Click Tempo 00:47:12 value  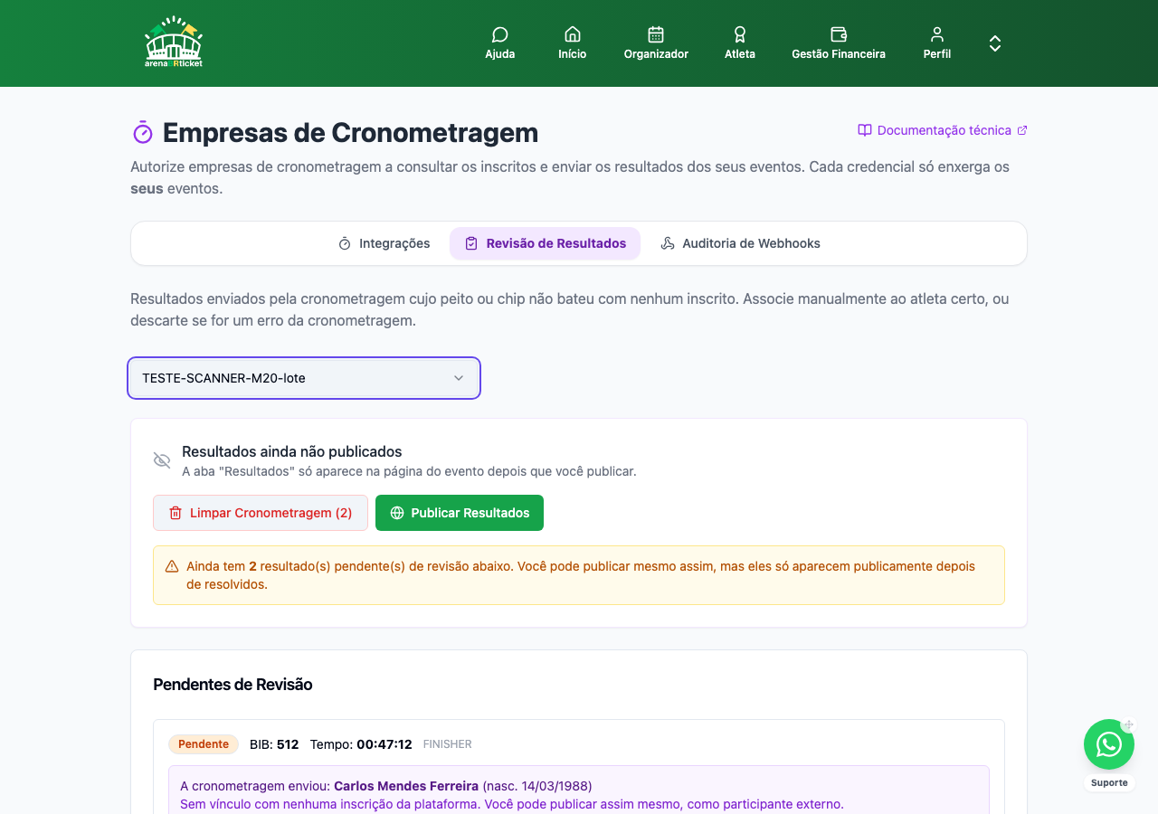click(384, 744)
